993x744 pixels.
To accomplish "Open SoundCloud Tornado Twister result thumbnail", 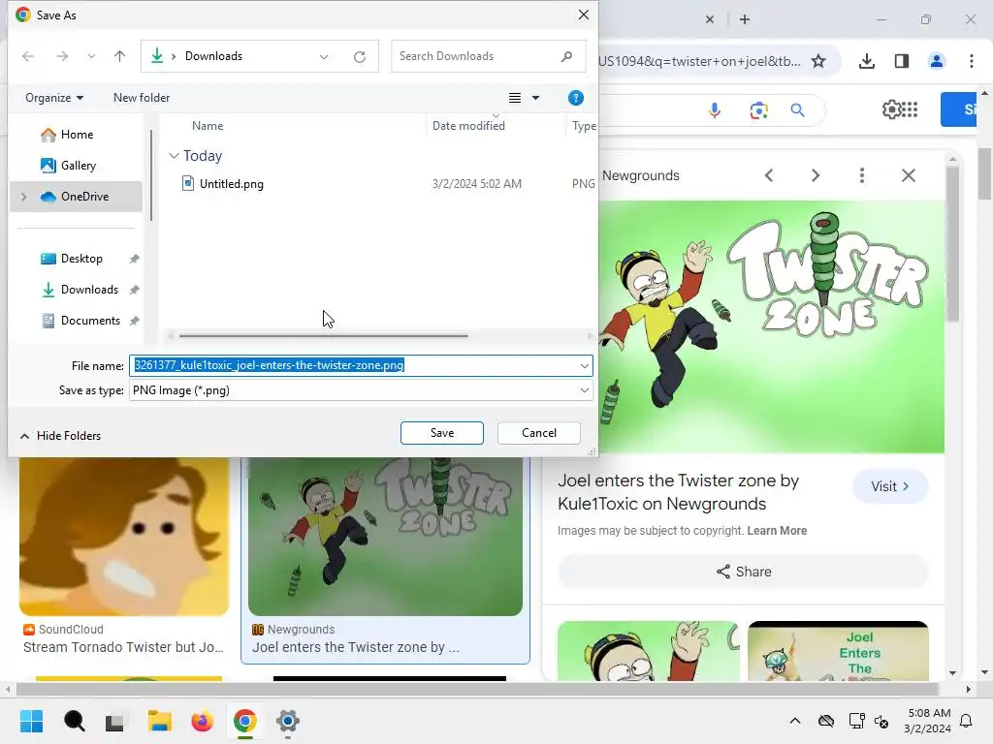I will [124, 537].
